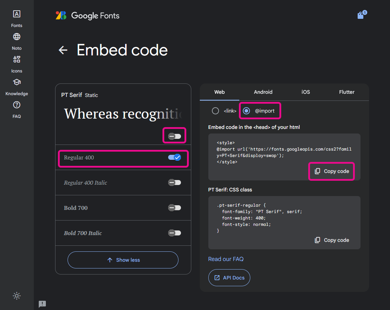Click the @import style code snippet
The width and height of the screenshot is (390, 310).
[284, 152]
